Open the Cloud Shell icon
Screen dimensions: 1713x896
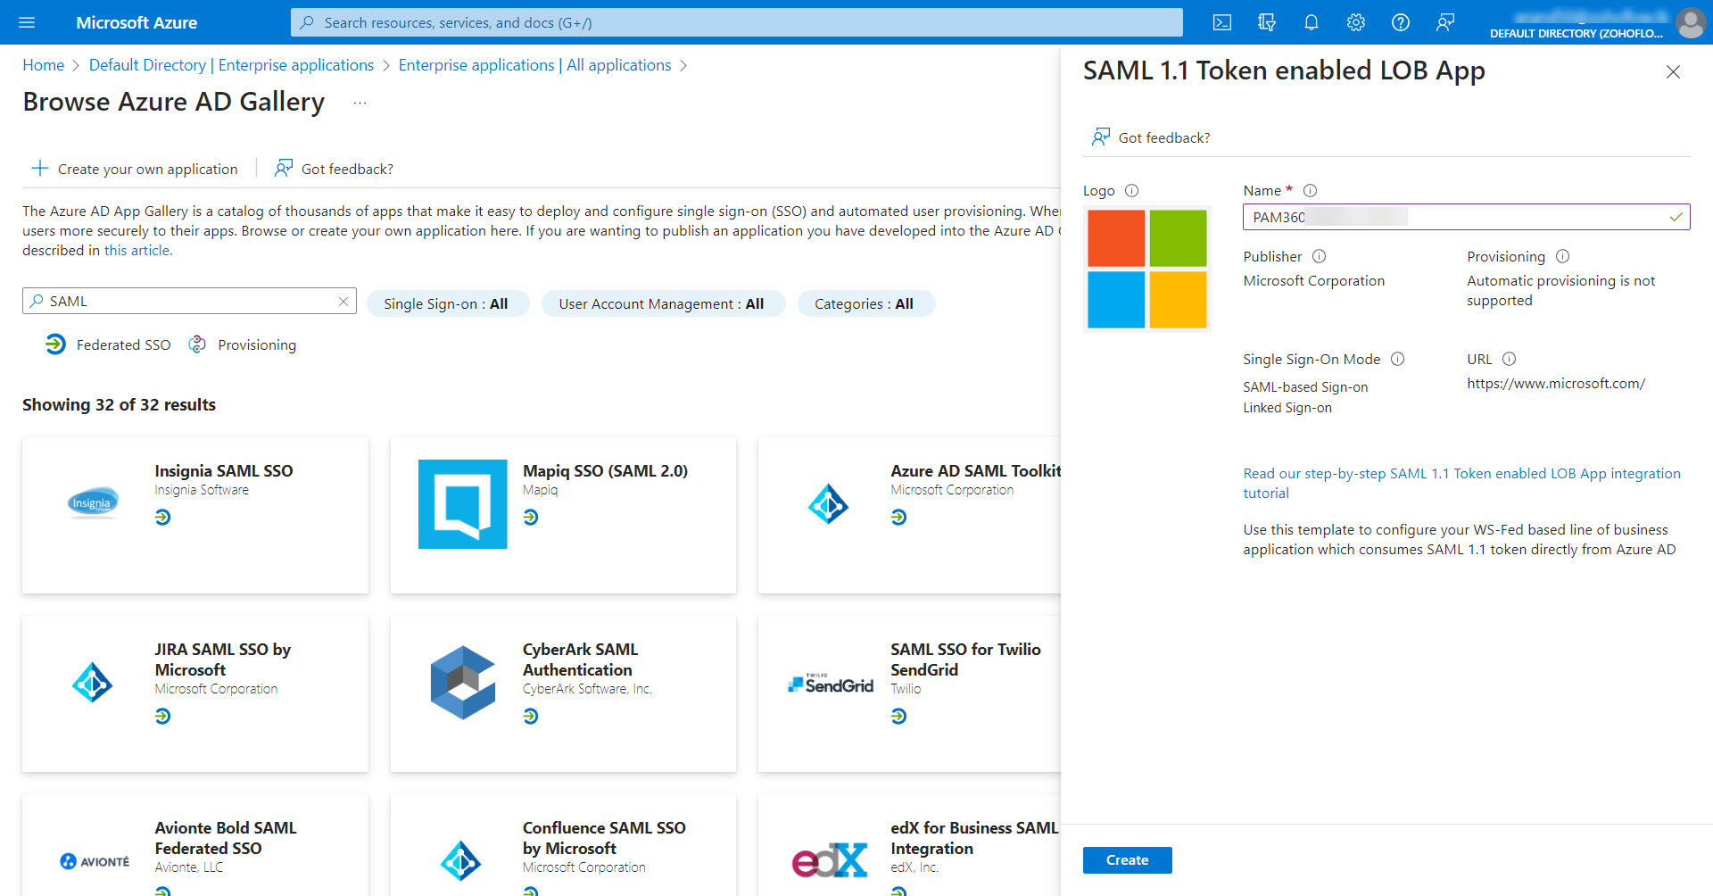pos(1222,22)
